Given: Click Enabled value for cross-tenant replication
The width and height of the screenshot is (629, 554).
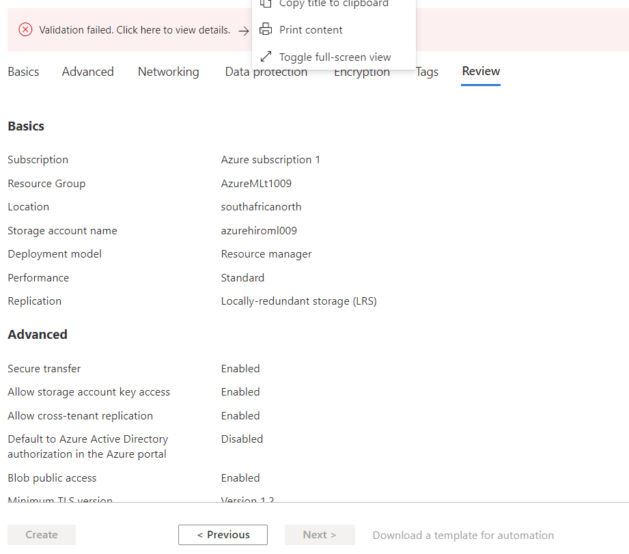Looking at the screenshot, I should coord(240,415).
